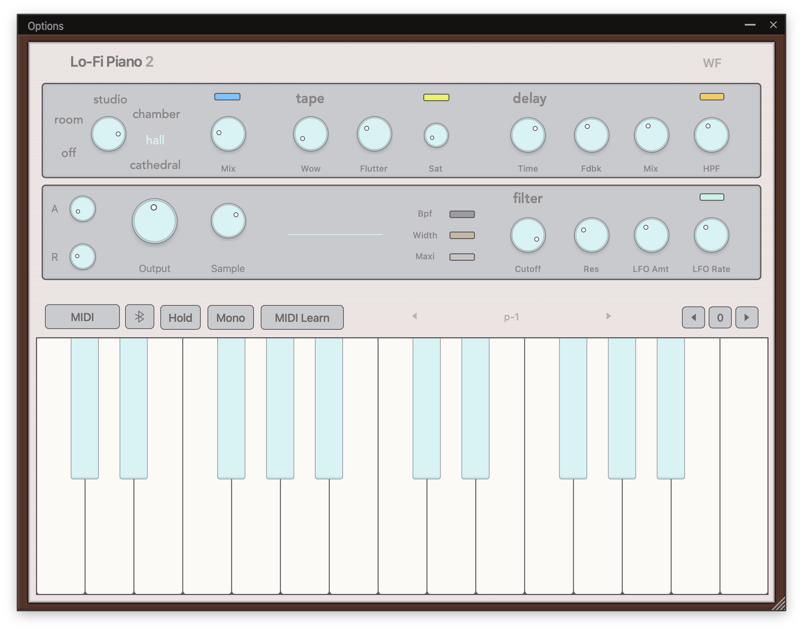Toggle the blue reverb on/off light

(227, 97)
